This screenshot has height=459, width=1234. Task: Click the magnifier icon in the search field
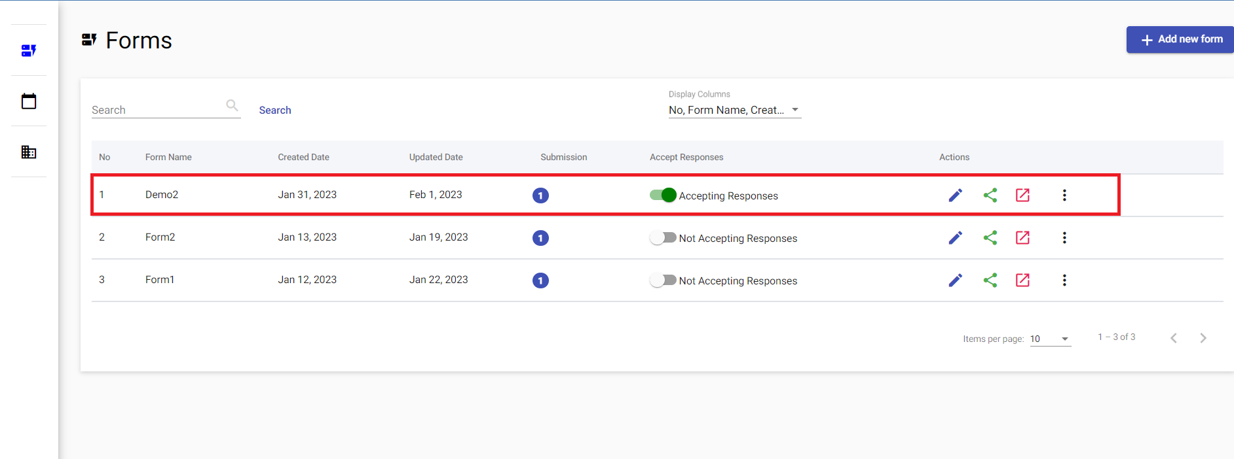(232, 105)
